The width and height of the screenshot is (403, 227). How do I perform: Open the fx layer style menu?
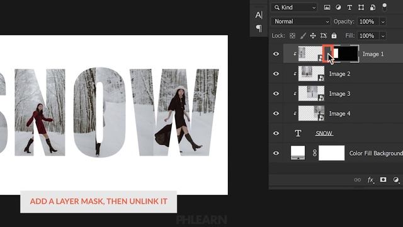[370, 180]
